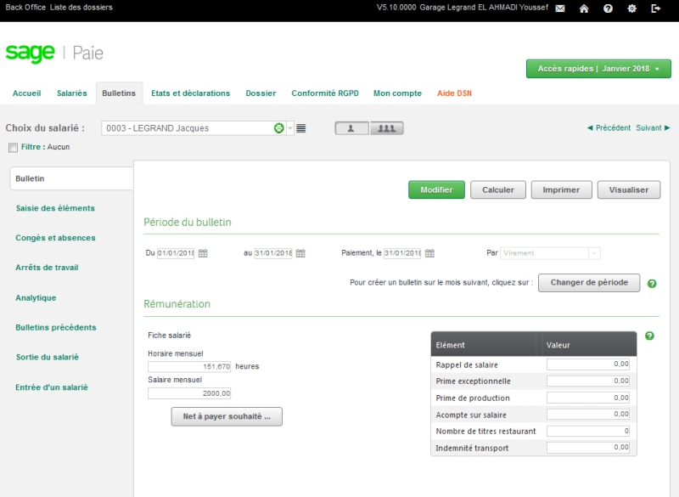
Task: Switch to multiple employees mode
Action: (387, 128)
